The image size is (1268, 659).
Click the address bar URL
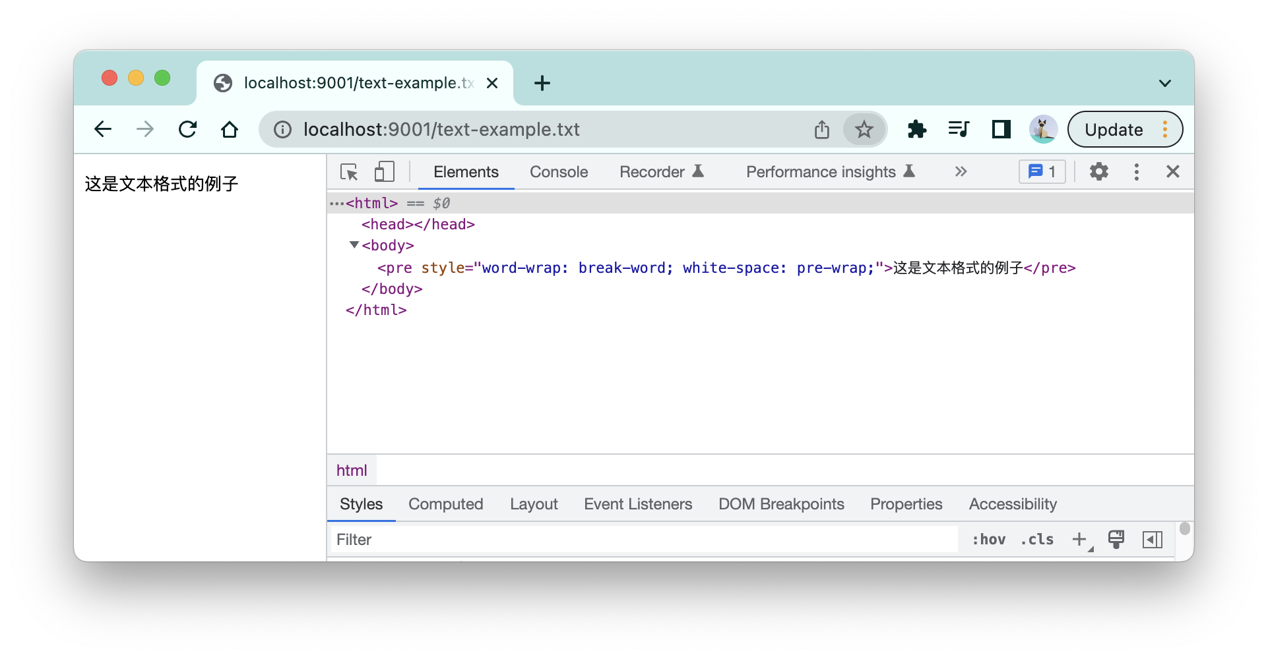click(x=441, y=130)
